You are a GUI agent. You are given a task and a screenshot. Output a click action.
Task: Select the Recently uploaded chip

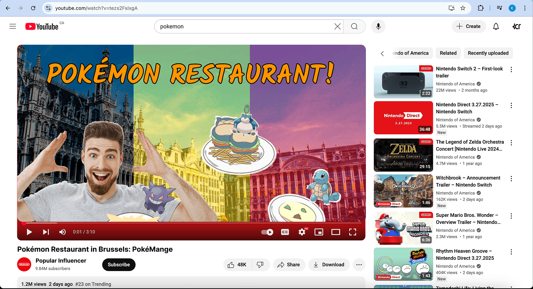[x=488, y=53]
